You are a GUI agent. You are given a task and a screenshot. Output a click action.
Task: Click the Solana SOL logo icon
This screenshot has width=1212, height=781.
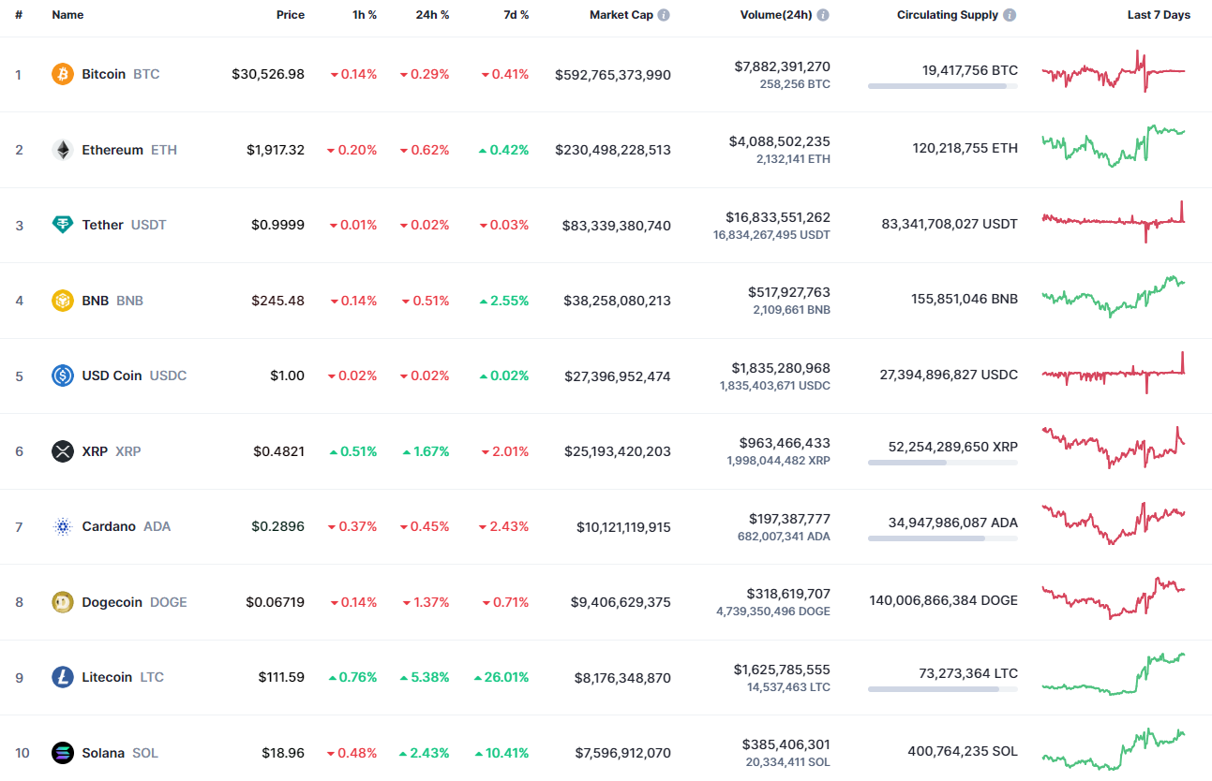[62, 753]
